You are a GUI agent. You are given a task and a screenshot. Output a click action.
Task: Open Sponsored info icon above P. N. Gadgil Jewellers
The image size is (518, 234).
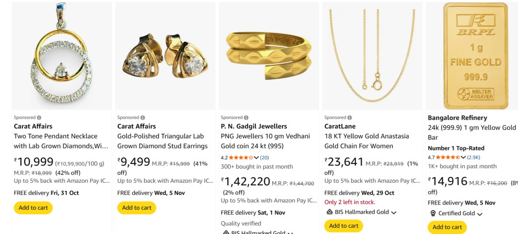pyautogui.click(x=246, y=117)
